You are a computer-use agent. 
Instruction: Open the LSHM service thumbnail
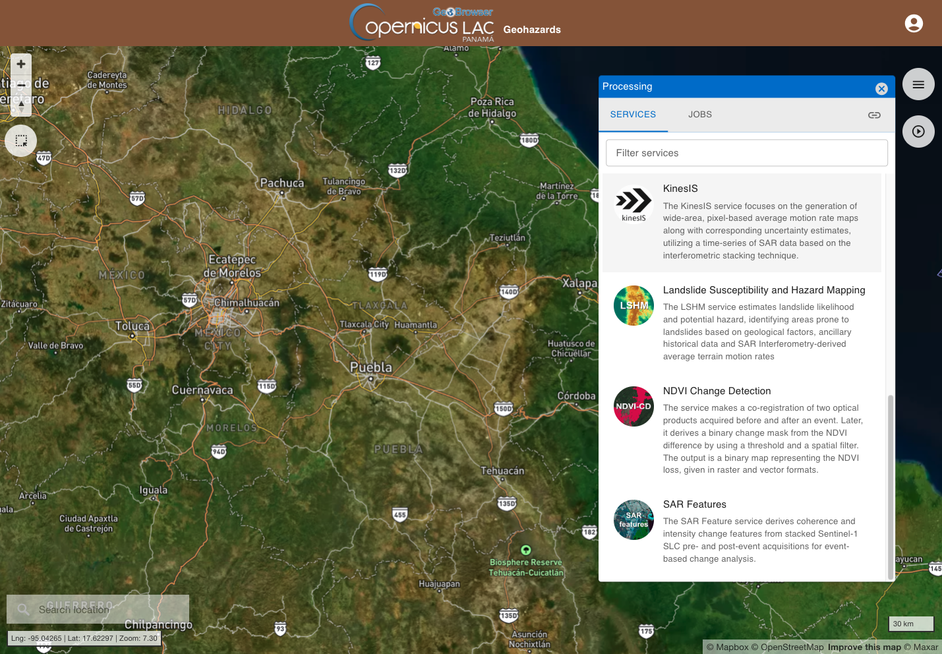pos(633,305)
